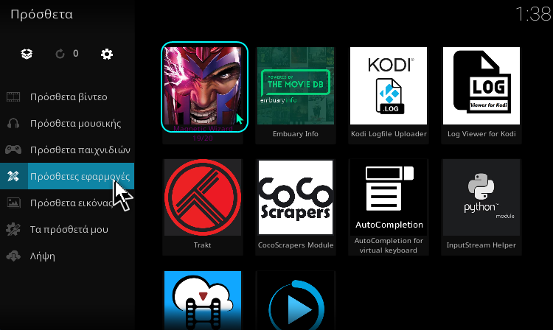Image resolution: width=553 pixels, height=330 pixels.
Task: Open the Trakt add-on tile
Action: pyautogui.click(x=203, y=207)
